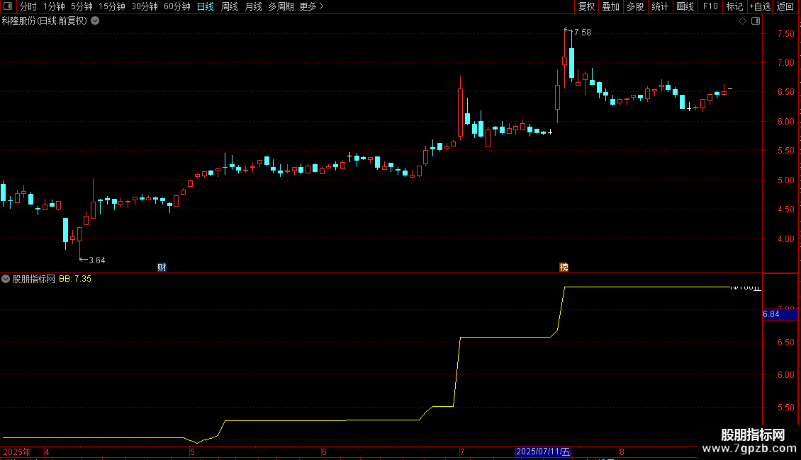
Task: Add stock to watchlist with +自选
Action: [x=760, y=6]
